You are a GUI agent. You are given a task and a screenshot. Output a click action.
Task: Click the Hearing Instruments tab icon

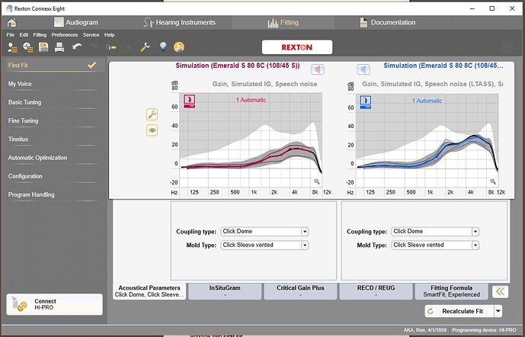(x=148, y=22)
